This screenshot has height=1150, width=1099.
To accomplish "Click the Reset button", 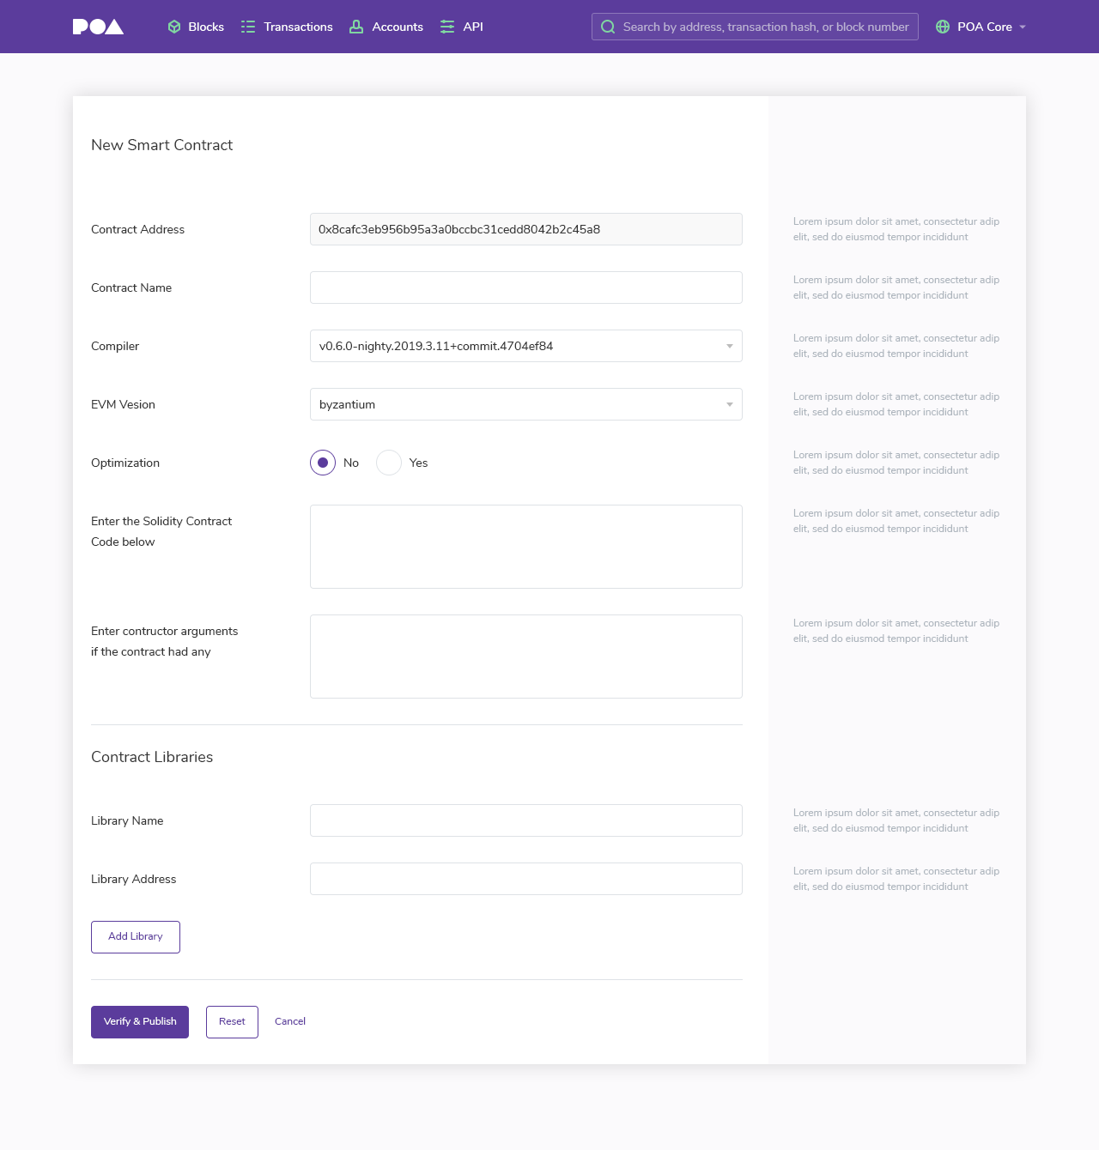I will coord(232,1022).
